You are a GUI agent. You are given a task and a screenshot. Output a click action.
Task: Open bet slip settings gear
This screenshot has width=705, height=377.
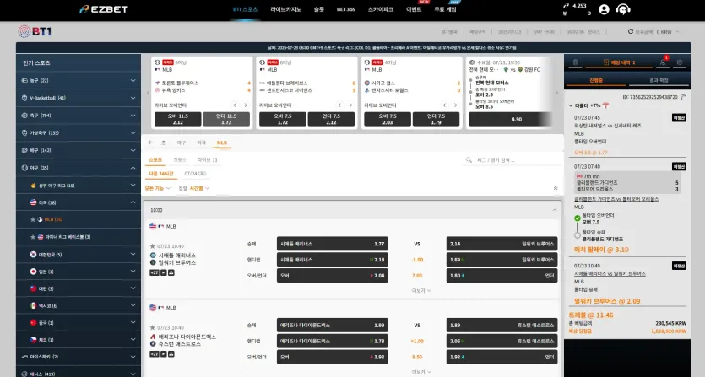680,62
